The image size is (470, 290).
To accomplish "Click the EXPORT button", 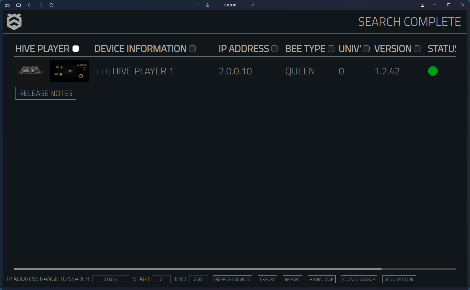I will pyautogui.click(x=268, y=279).
